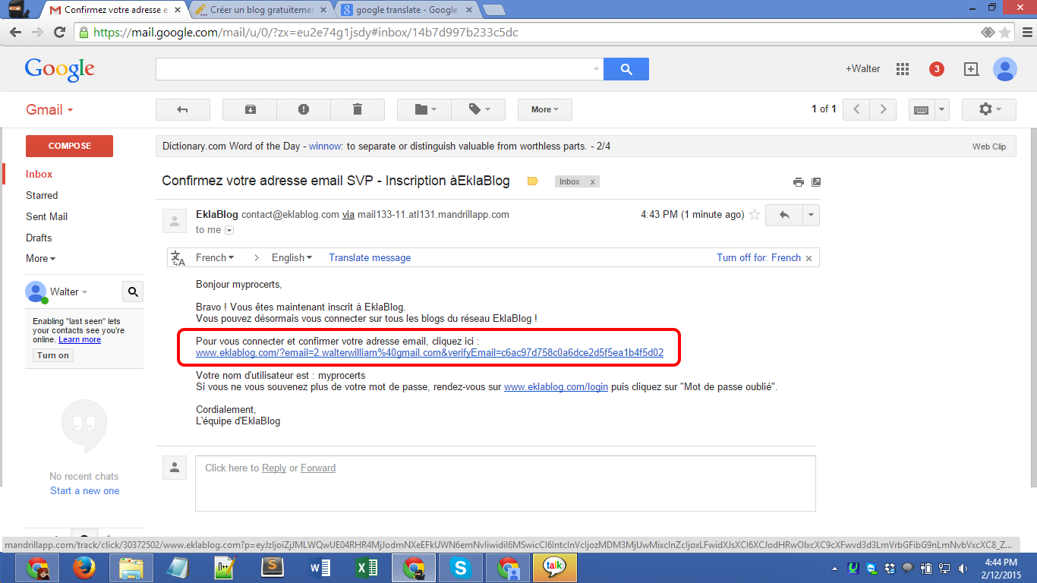Click the Turn on button for last seen

coord(53,355)
